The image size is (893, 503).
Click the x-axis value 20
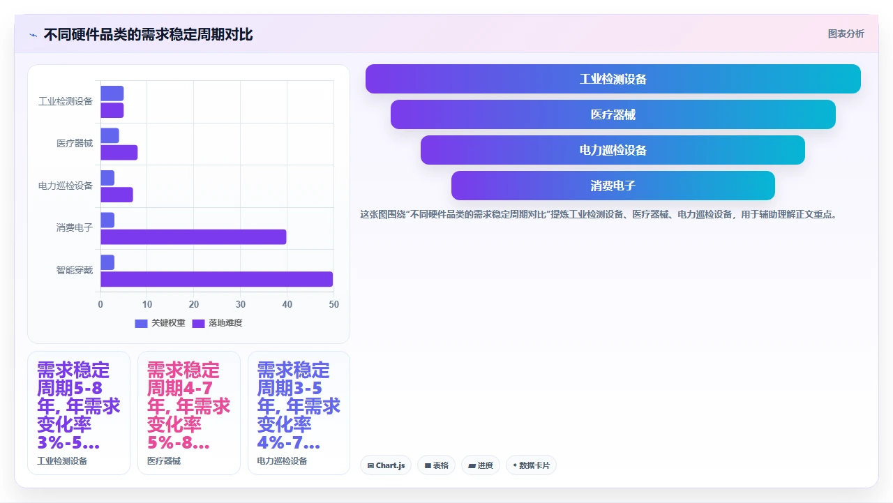click(x=194, y=304)
